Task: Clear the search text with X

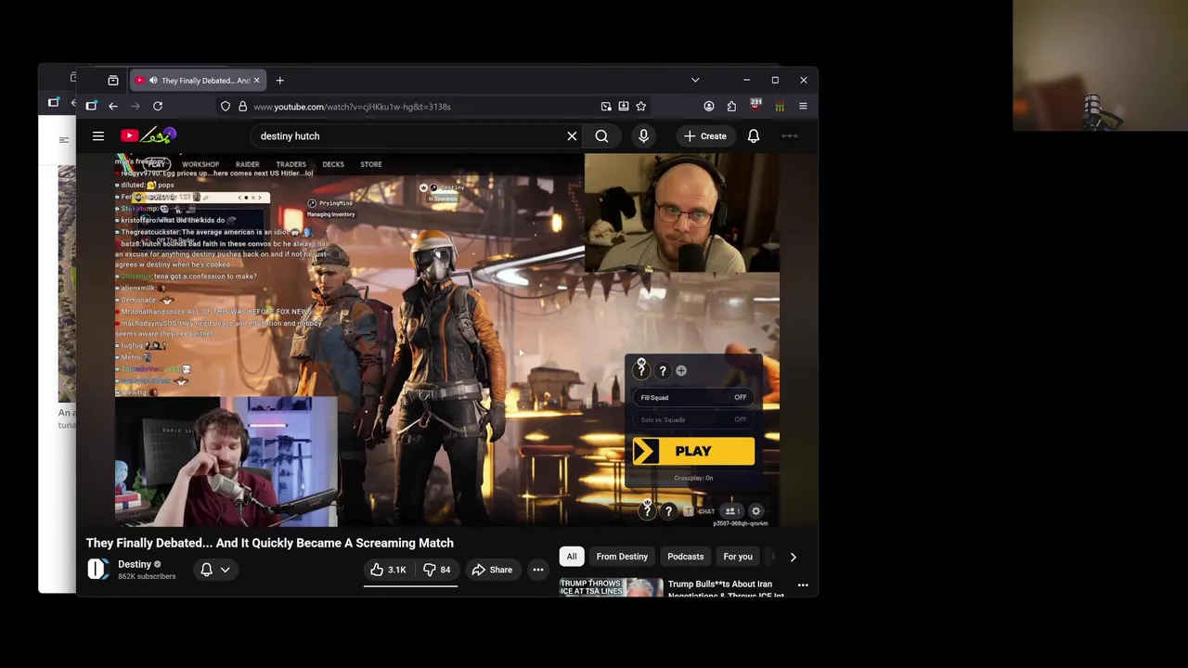Action: click(x=572, y=136)
